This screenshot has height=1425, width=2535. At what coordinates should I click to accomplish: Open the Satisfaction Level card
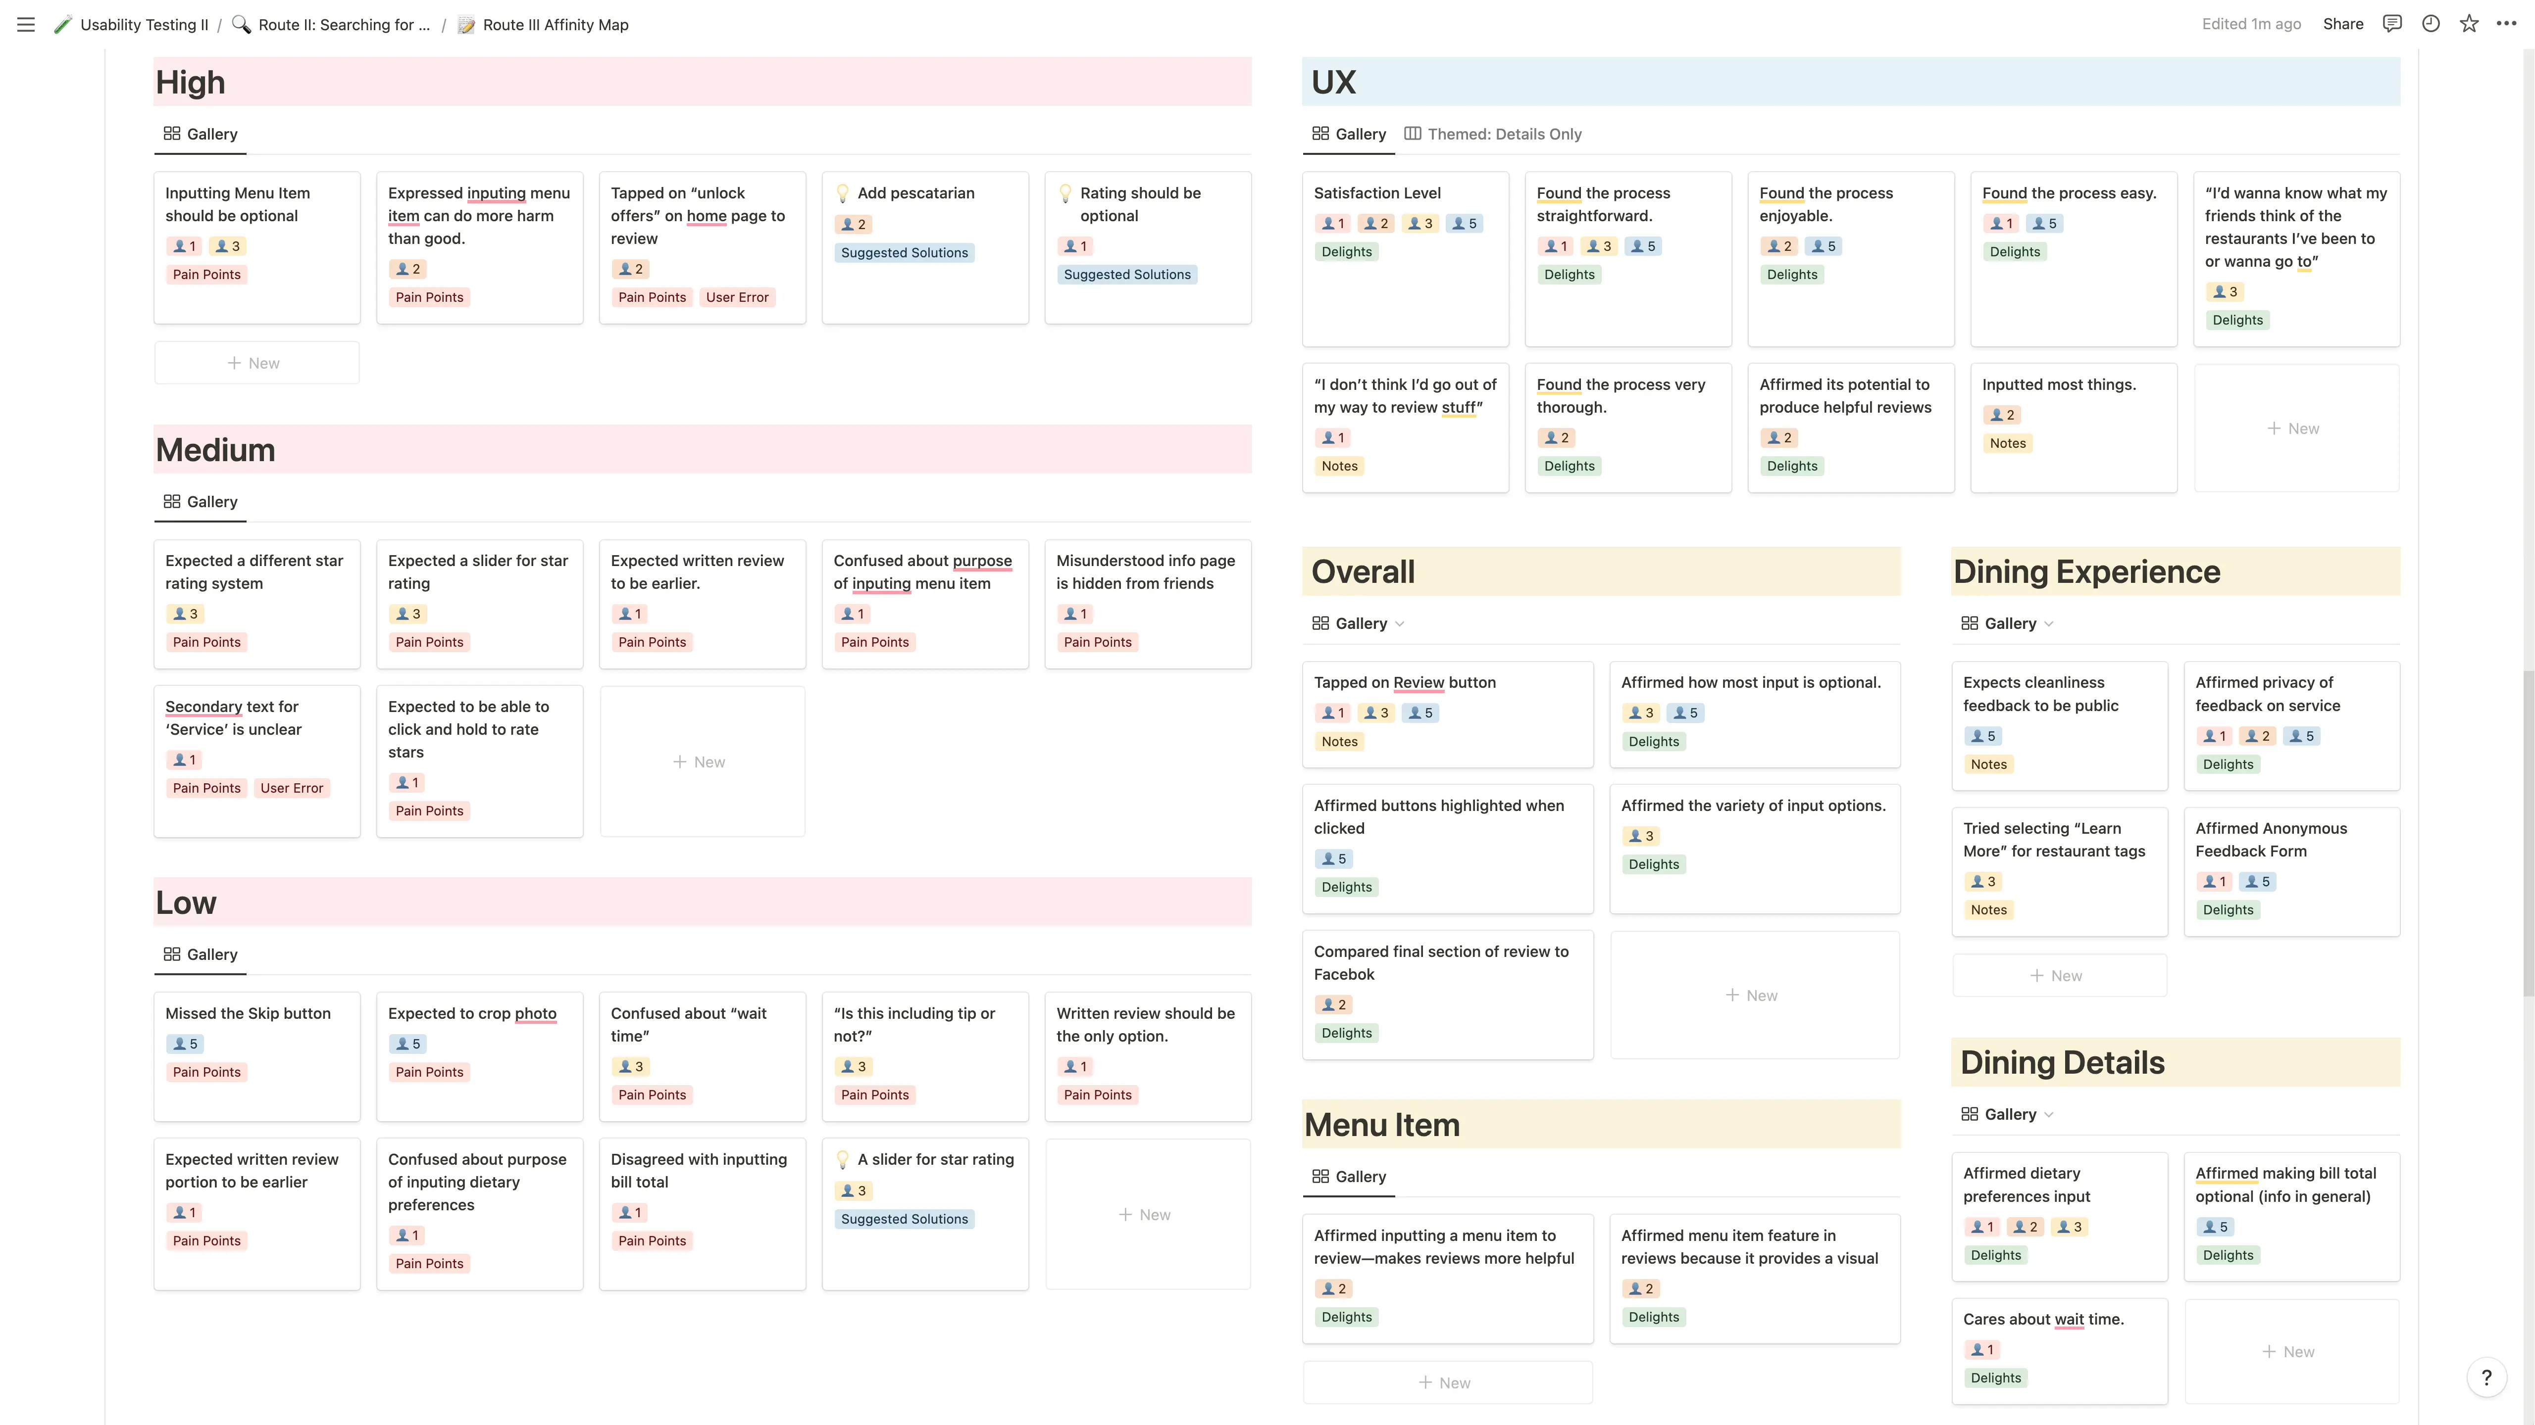point(1377,193)
